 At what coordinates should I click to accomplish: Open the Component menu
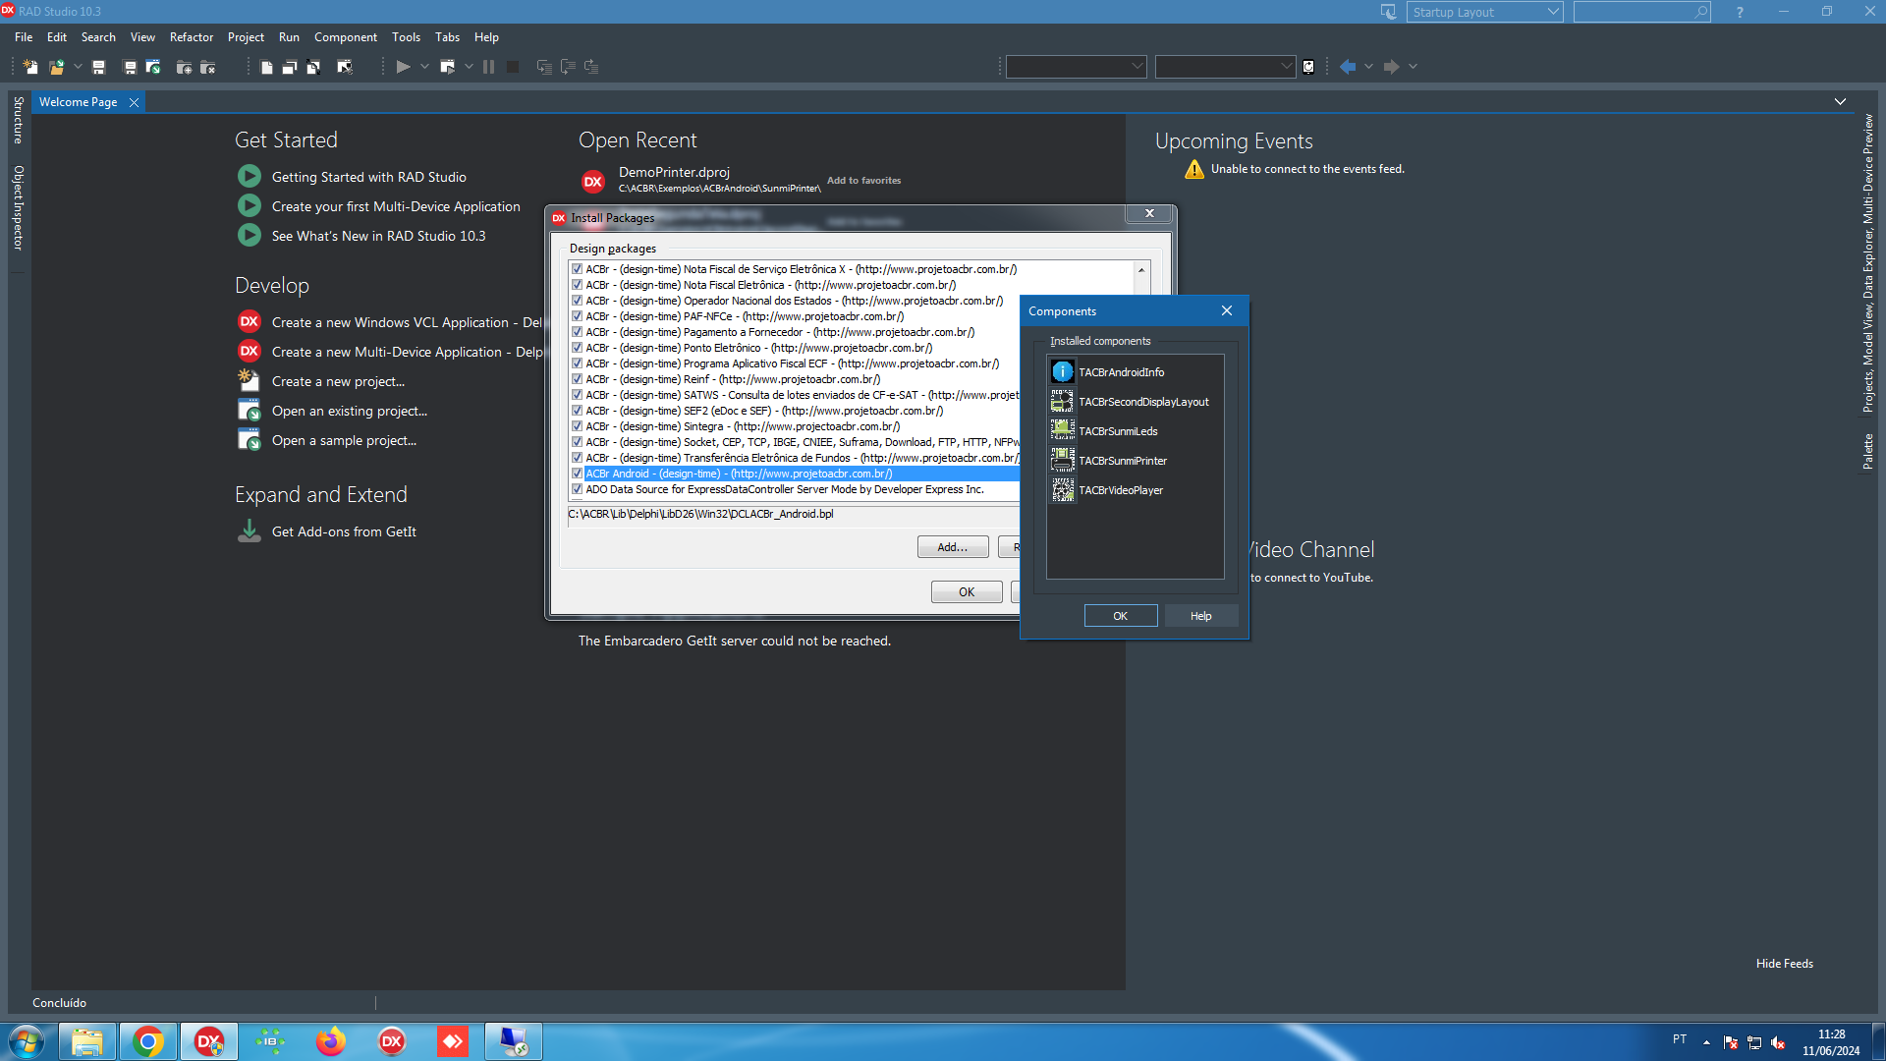tap(346, 37)
